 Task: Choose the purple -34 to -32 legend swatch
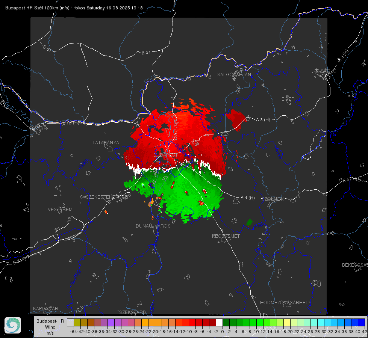pyautogui.click(x=111, y=323)
